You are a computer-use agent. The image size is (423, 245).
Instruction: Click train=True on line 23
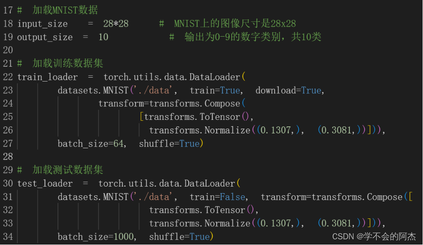pyautogui.click(x=215, y=90)
